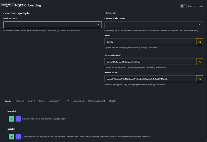
Task: Click the PAN ID field showing 13410
Action: point(150,42)
